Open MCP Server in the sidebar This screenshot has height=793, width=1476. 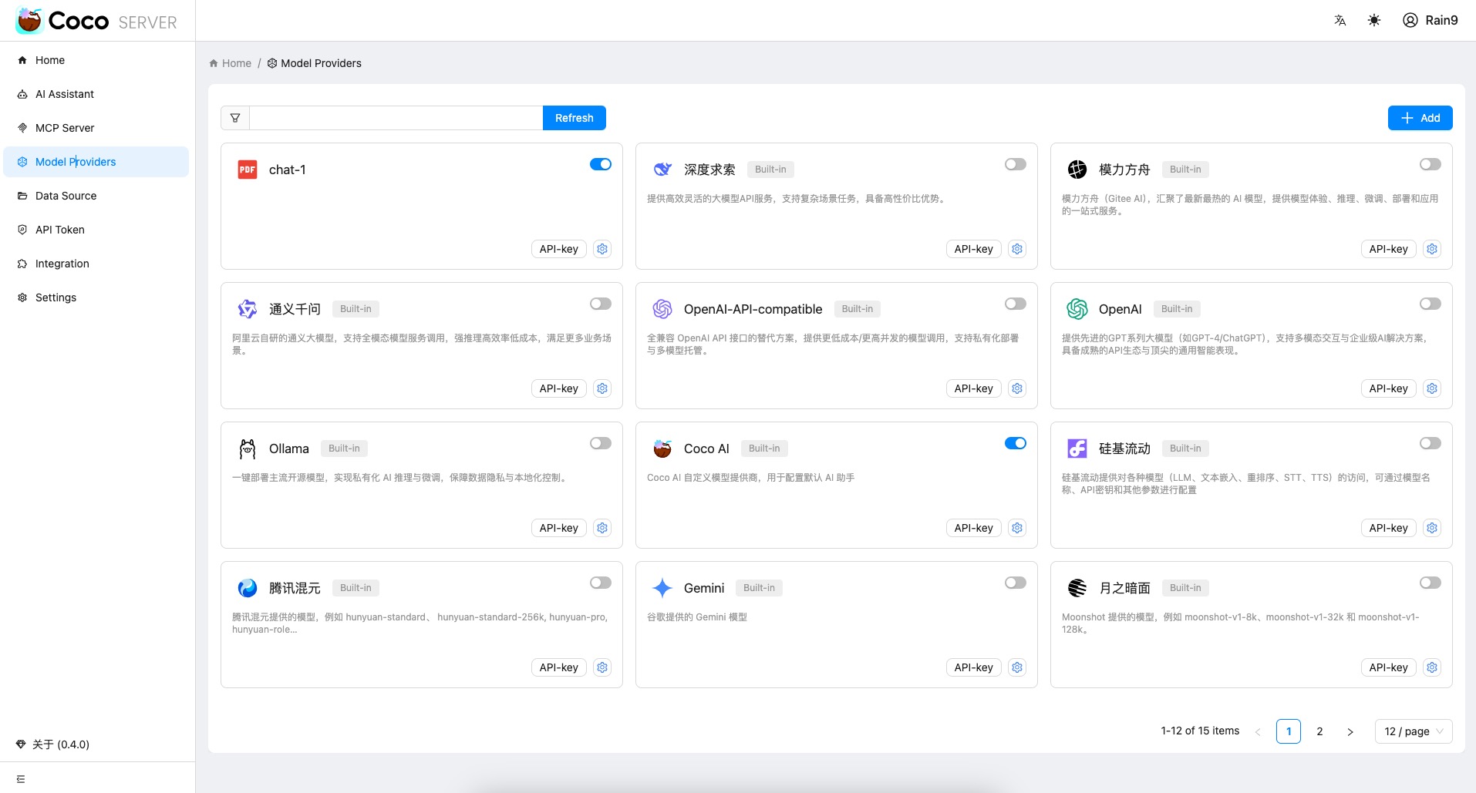96,128
